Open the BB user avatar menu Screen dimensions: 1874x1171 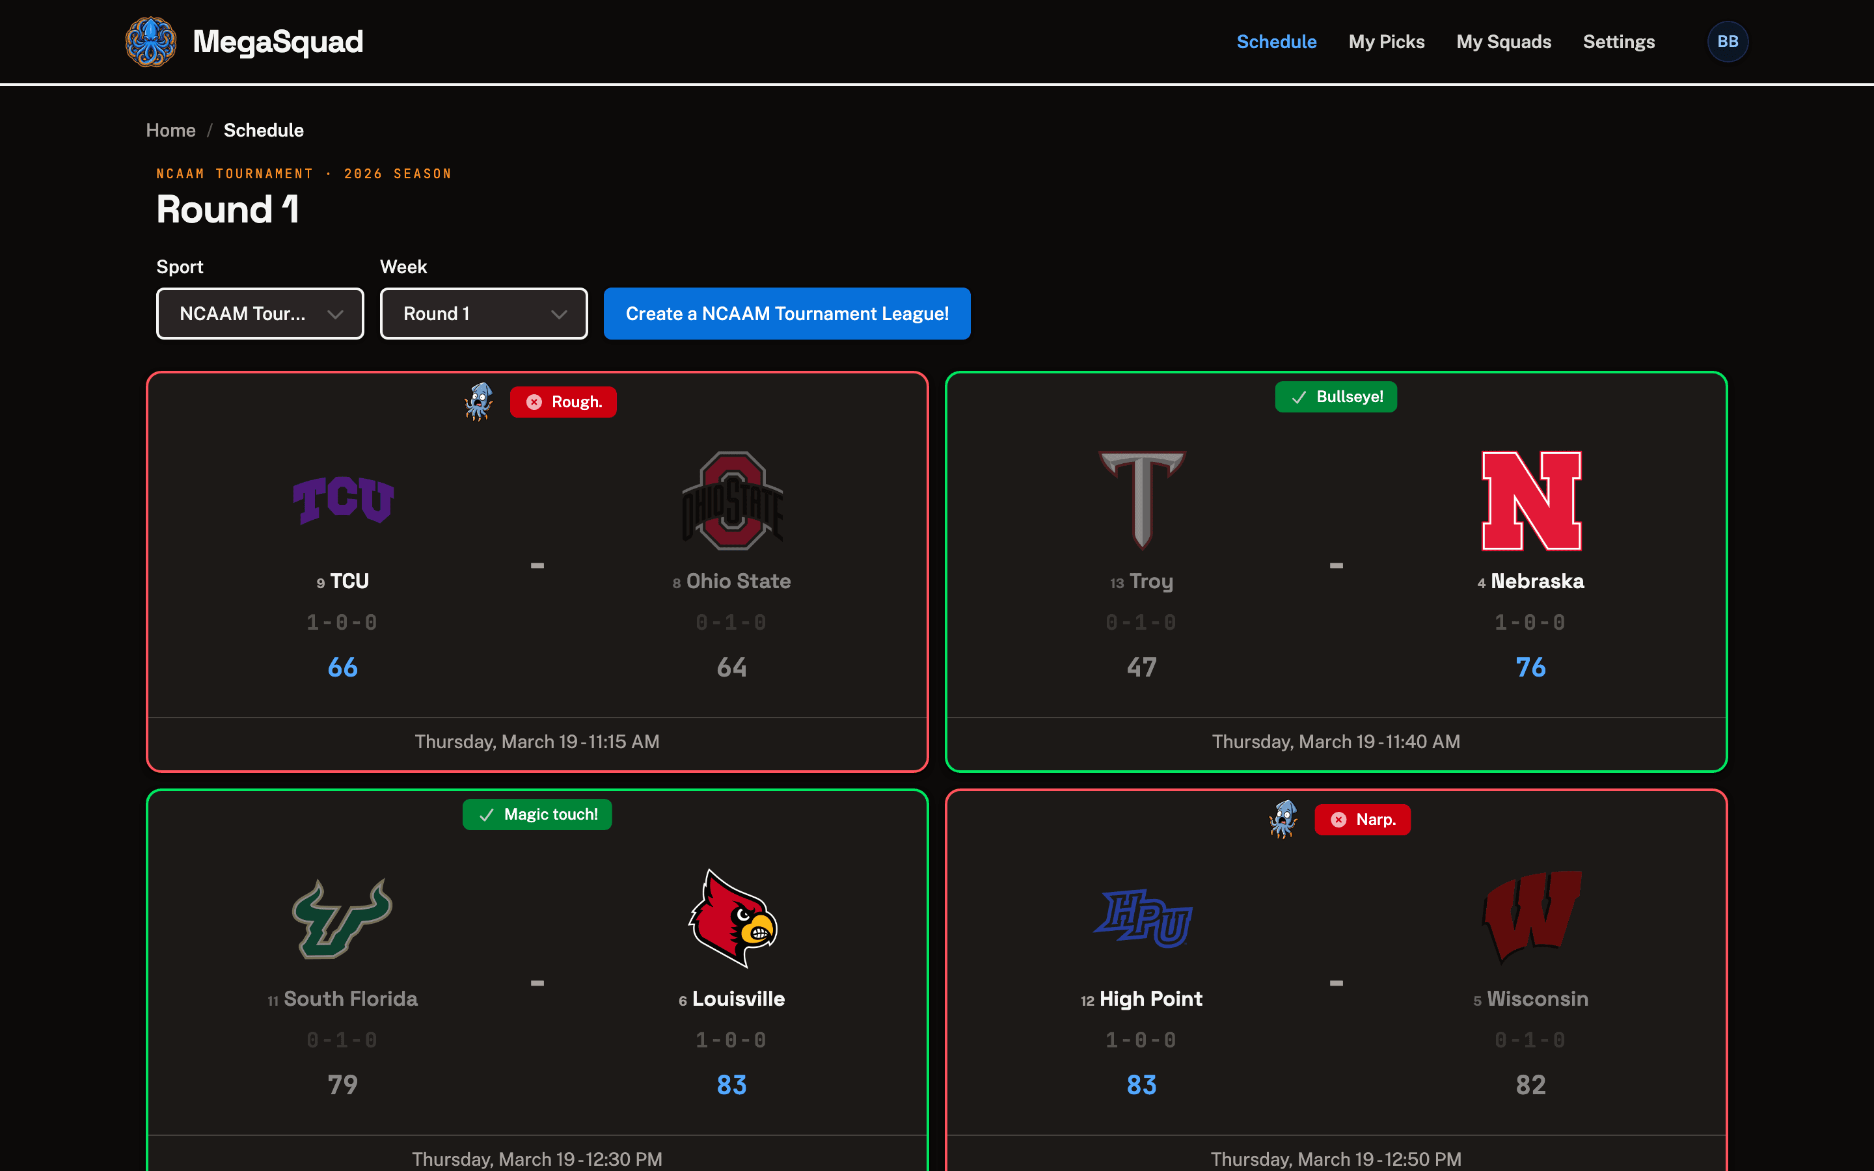point(1728,42)
